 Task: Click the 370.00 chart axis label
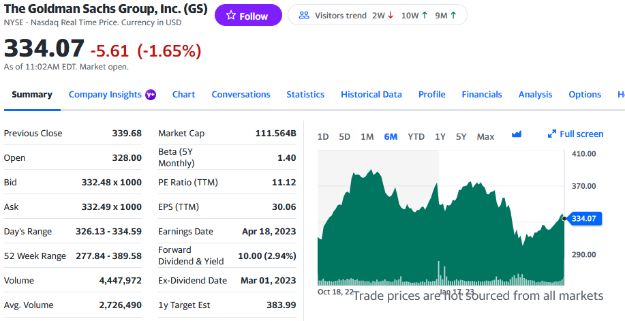(x=583, y=186)
